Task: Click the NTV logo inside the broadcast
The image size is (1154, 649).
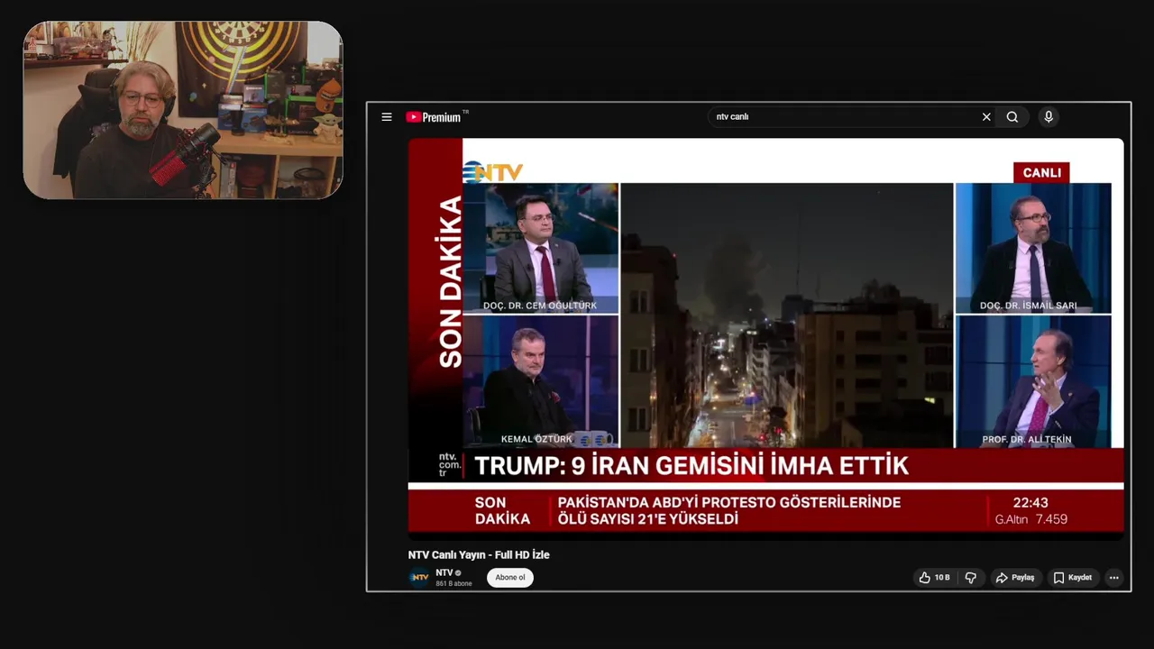Action: [x=493, y=172]
